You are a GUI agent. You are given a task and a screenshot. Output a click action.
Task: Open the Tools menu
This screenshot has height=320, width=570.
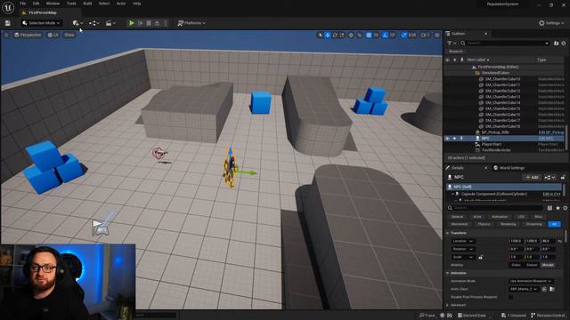coord(71,4)
